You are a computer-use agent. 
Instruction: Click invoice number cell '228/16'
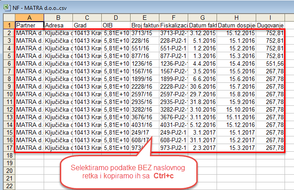pyautogui.click(x=145, y=41)
